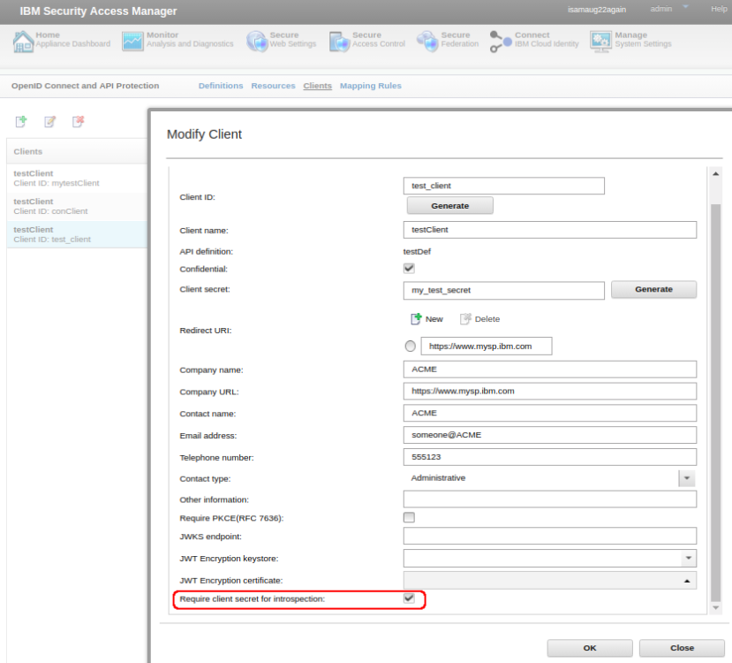Open the Help menu

pyautogui.click(x=719, y=9)
